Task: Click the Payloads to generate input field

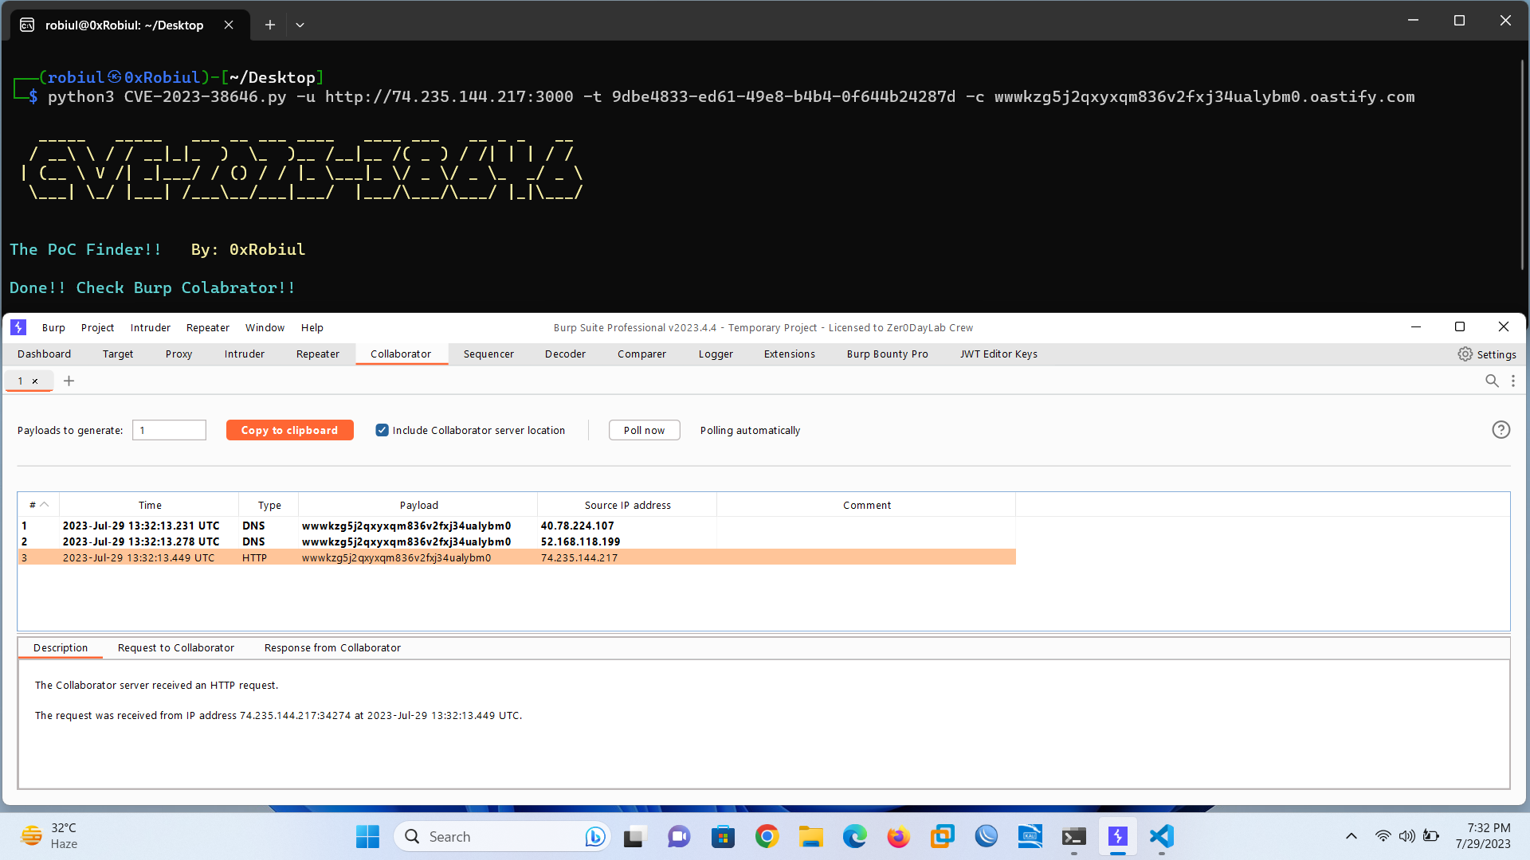Action: (x=169, y=430)
